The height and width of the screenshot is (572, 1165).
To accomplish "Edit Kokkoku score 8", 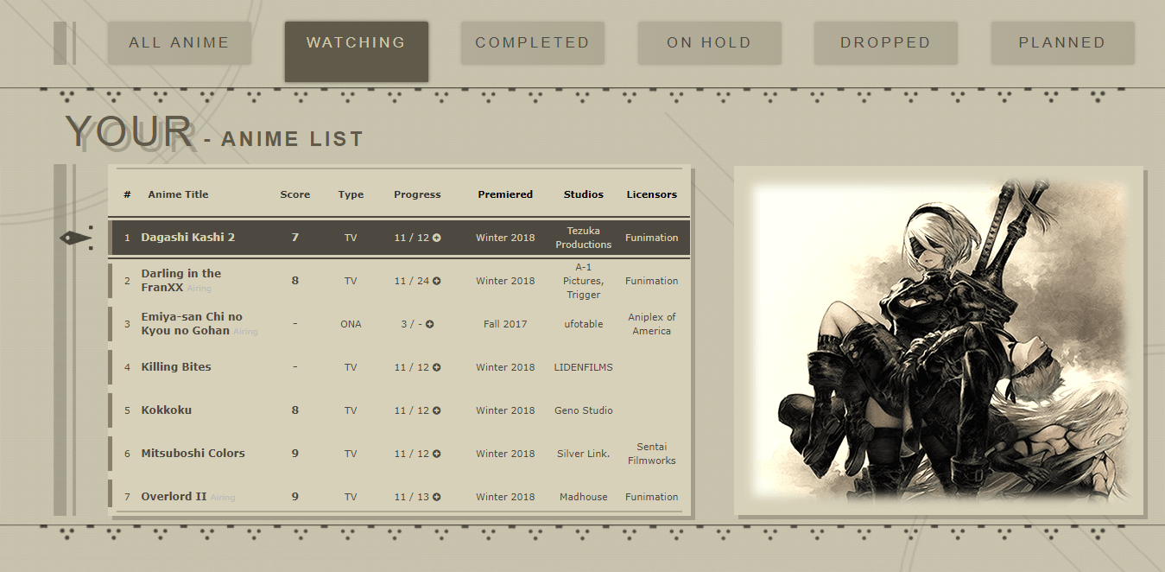I will pyautogui.click(x=295, y=410).
